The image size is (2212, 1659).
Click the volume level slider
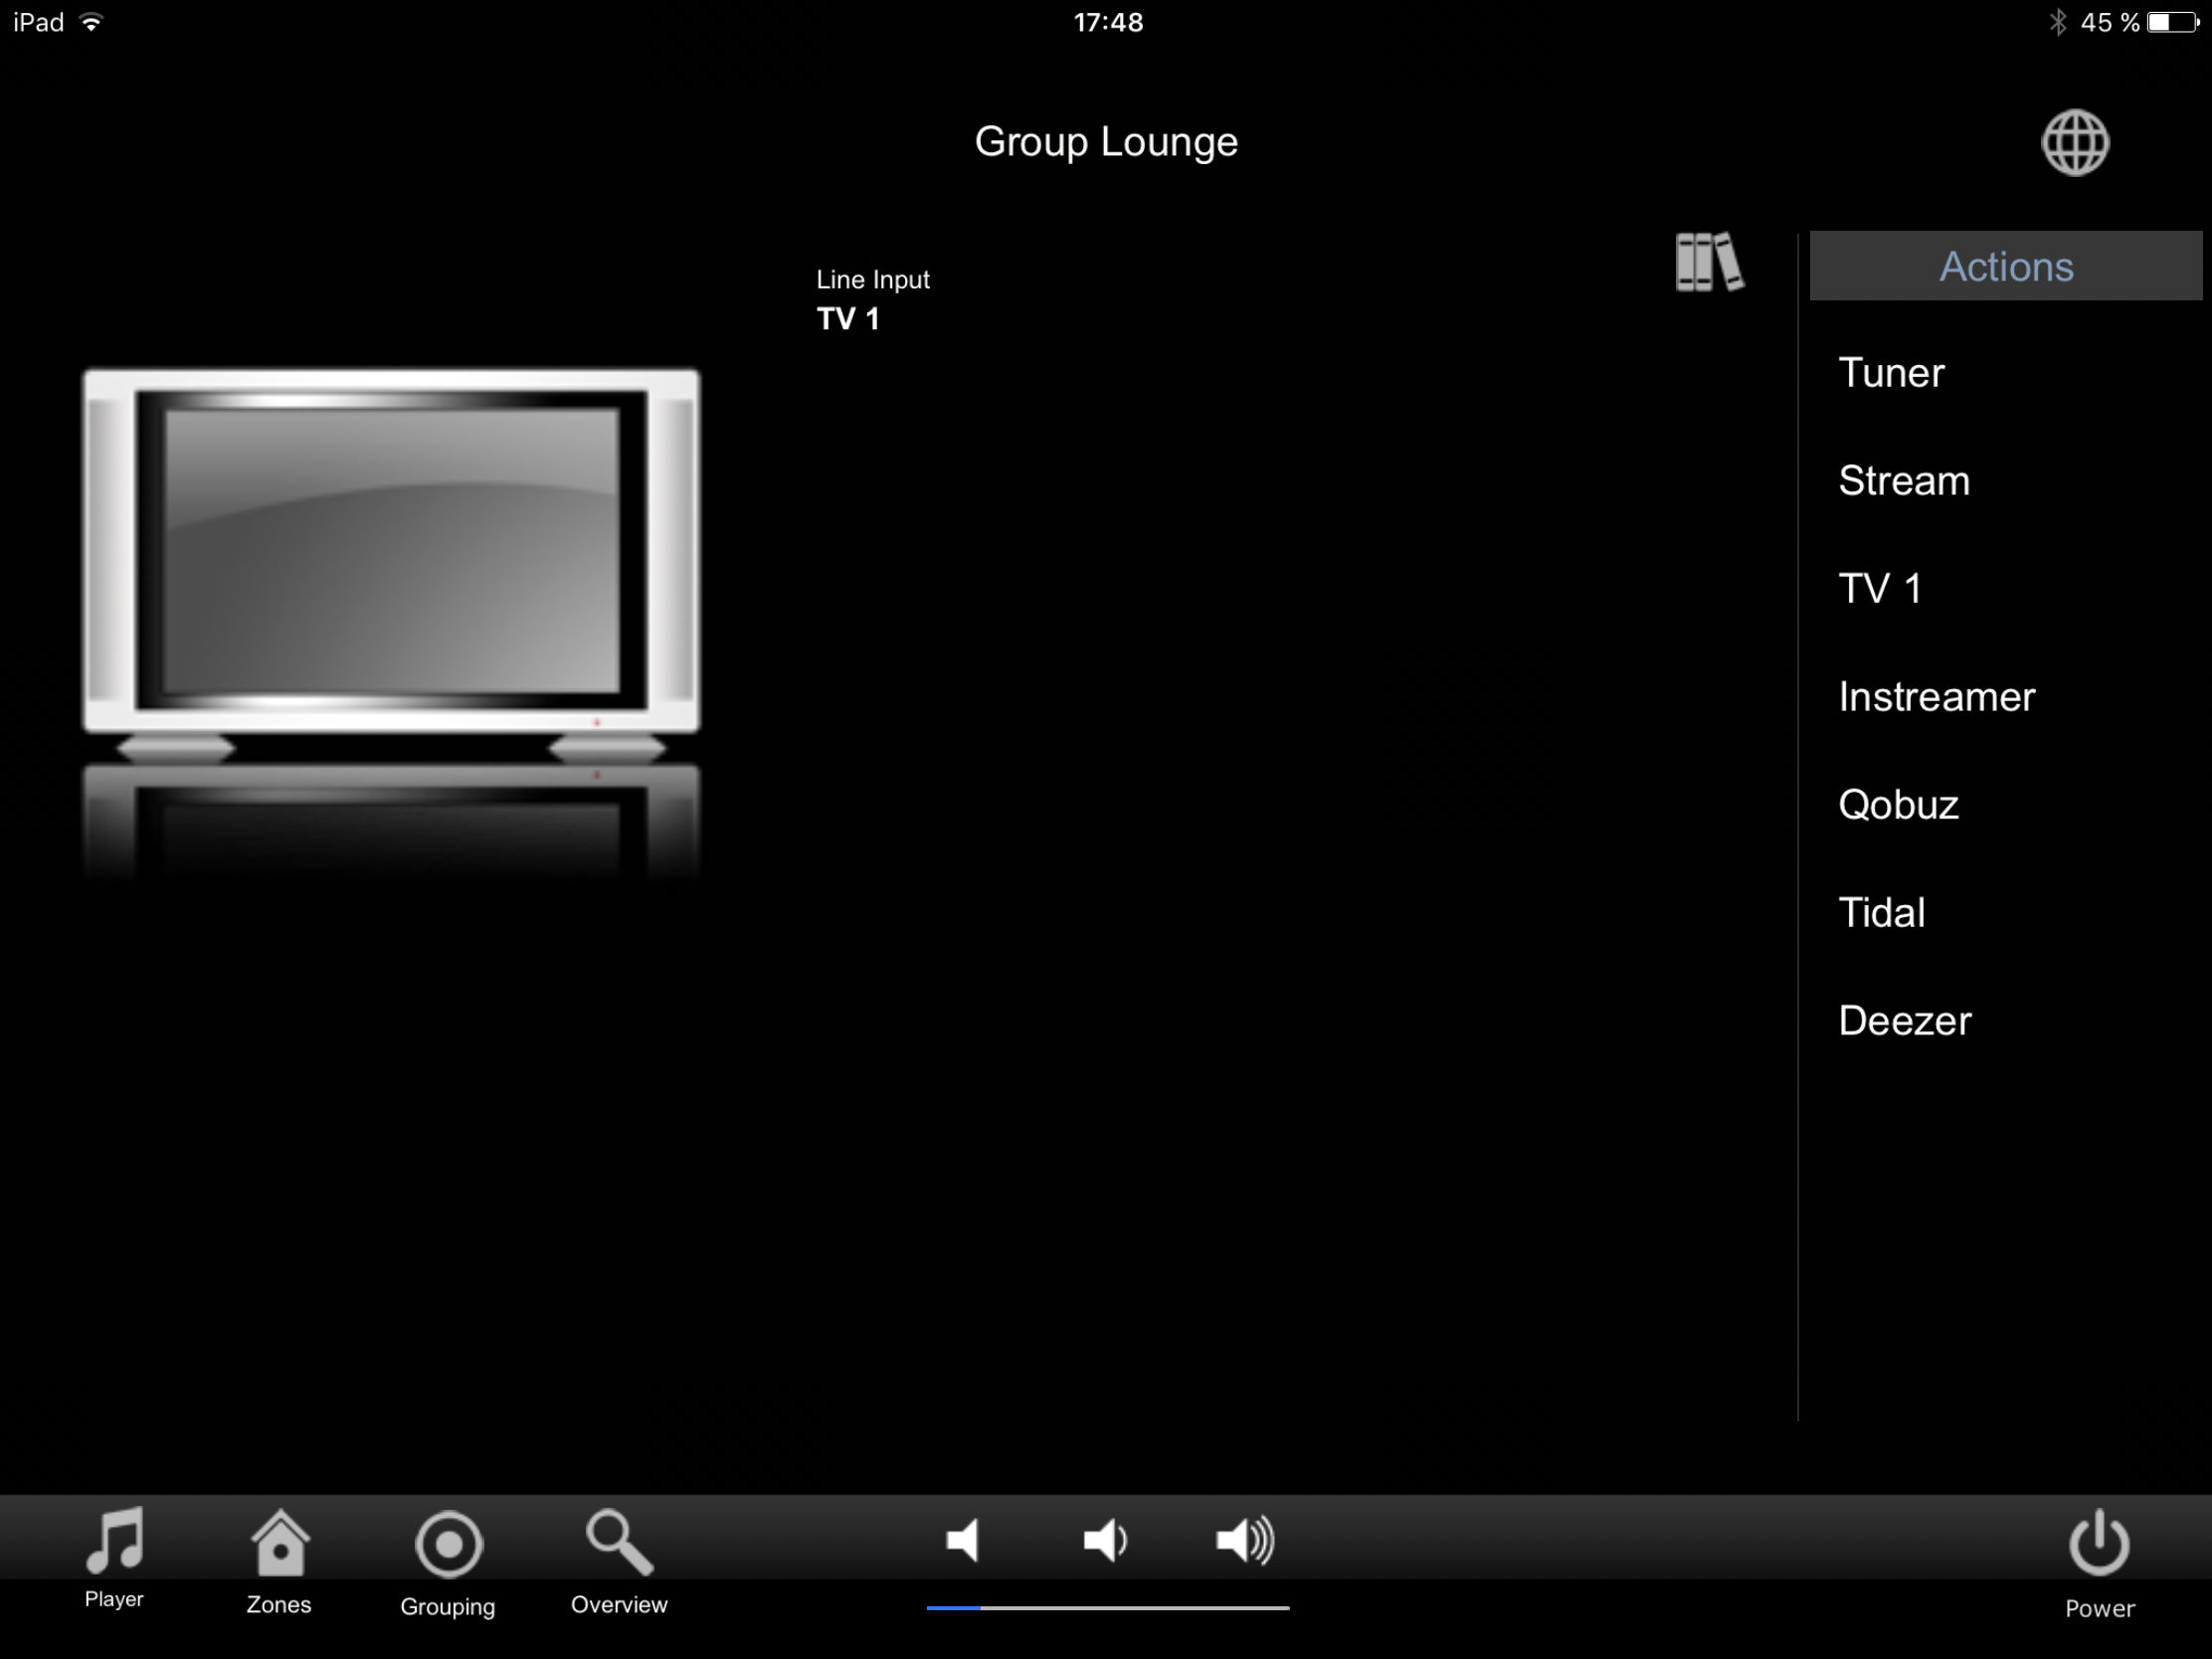1108,1608
